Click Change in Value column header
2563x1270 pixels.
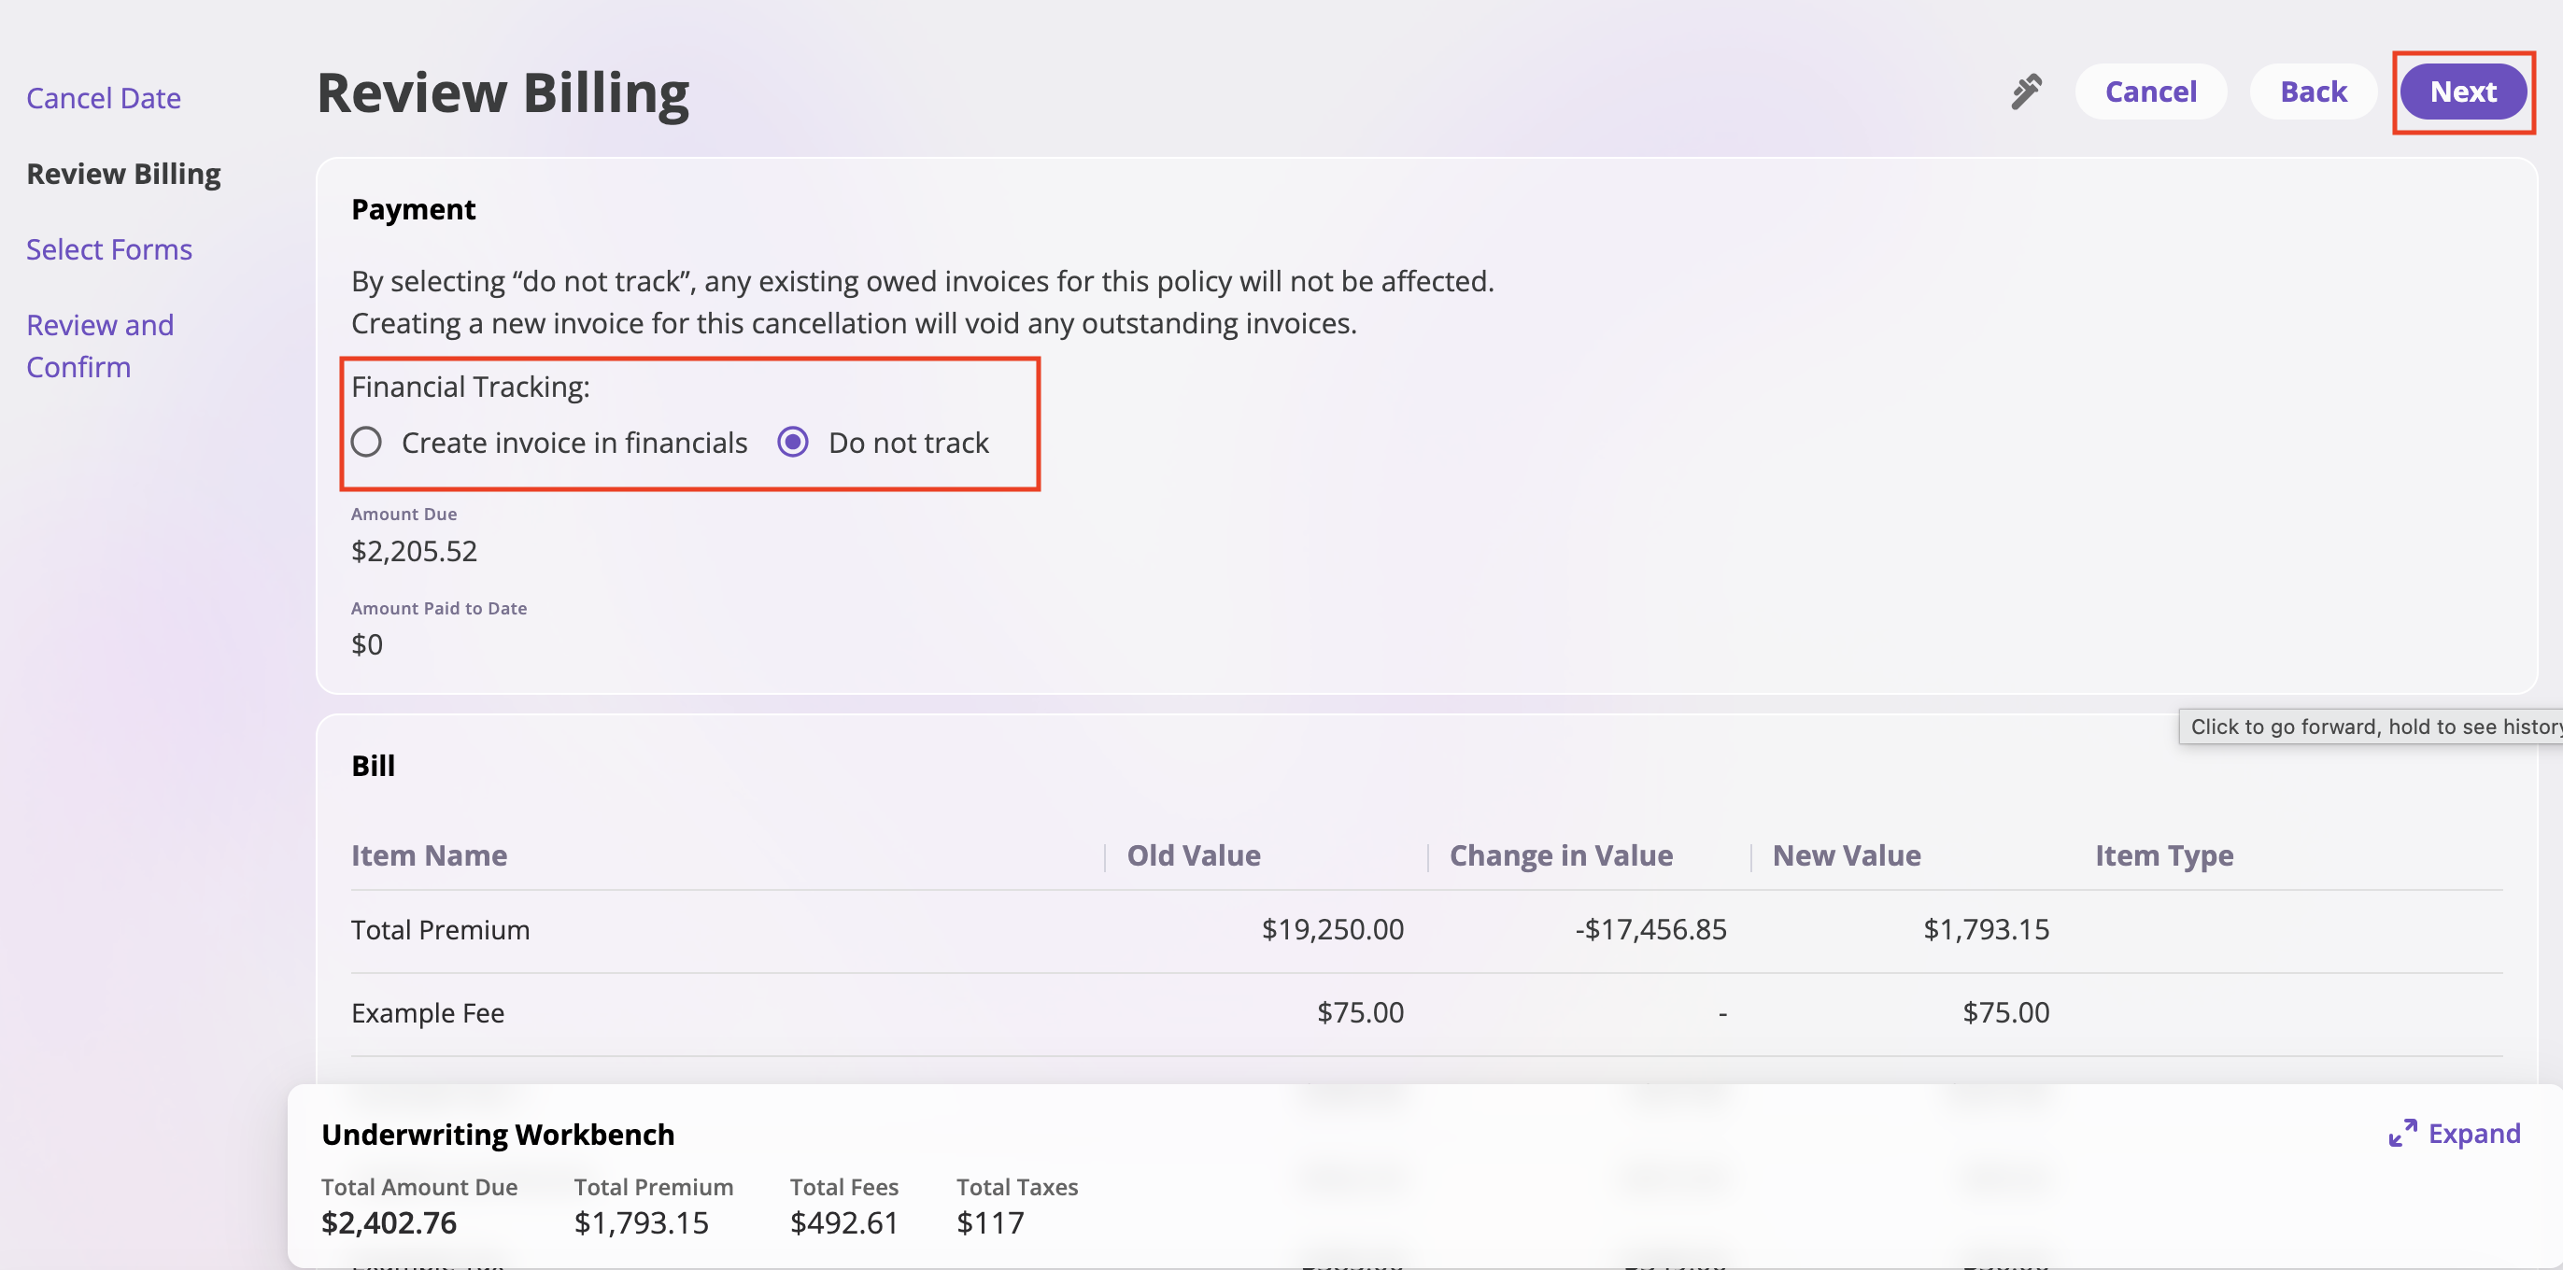[x=1560, y=855]
